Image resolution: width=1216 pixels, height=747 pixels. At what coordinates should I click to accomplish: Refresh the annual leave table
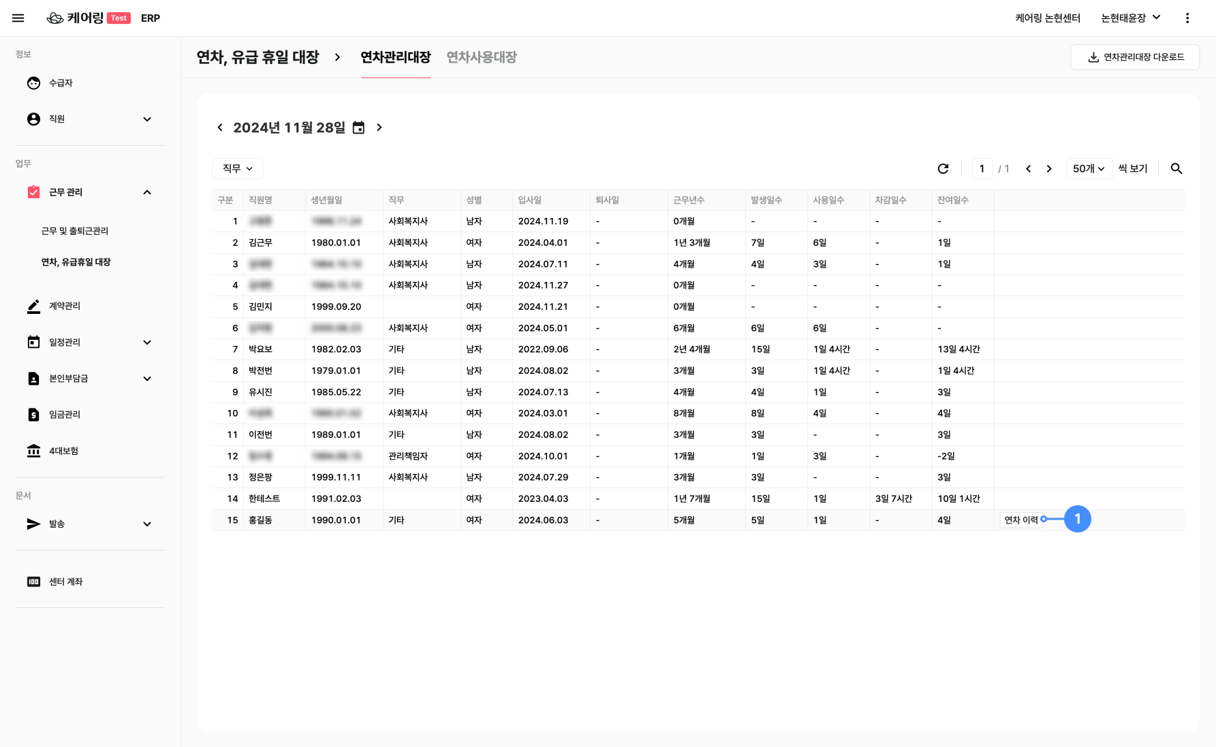943,168
